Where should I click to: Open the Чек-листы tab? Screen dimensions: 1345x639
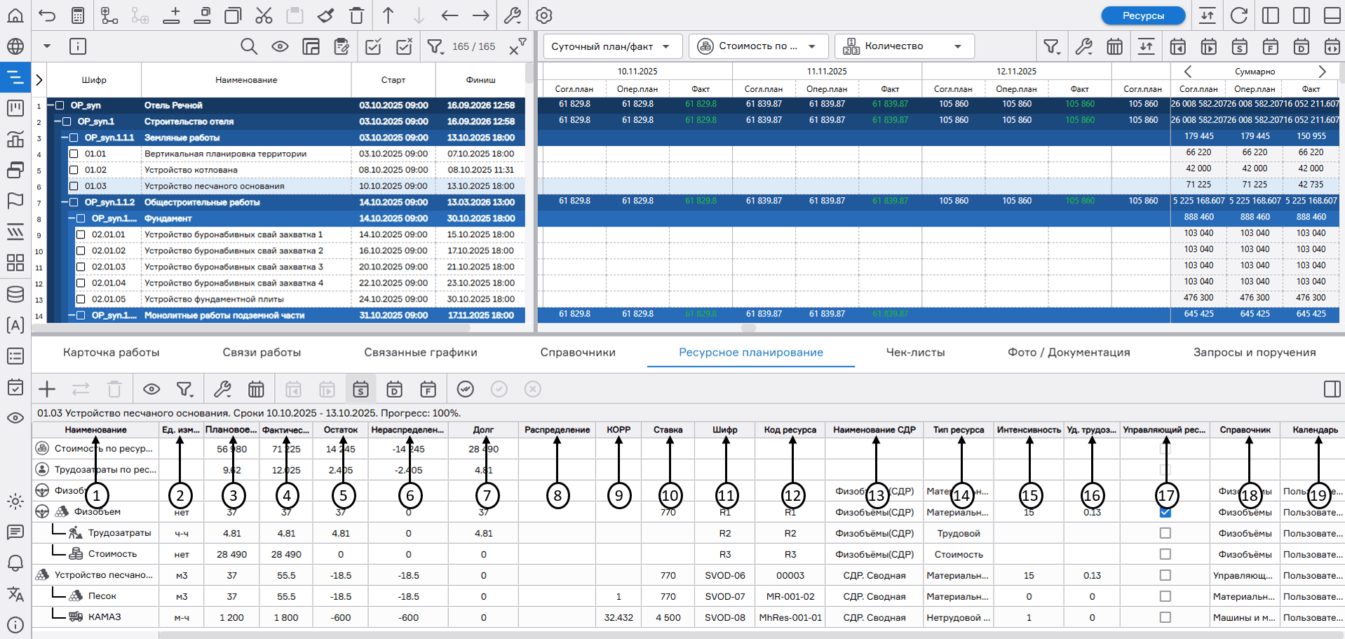pyautogui.click(x=915, y=352)
